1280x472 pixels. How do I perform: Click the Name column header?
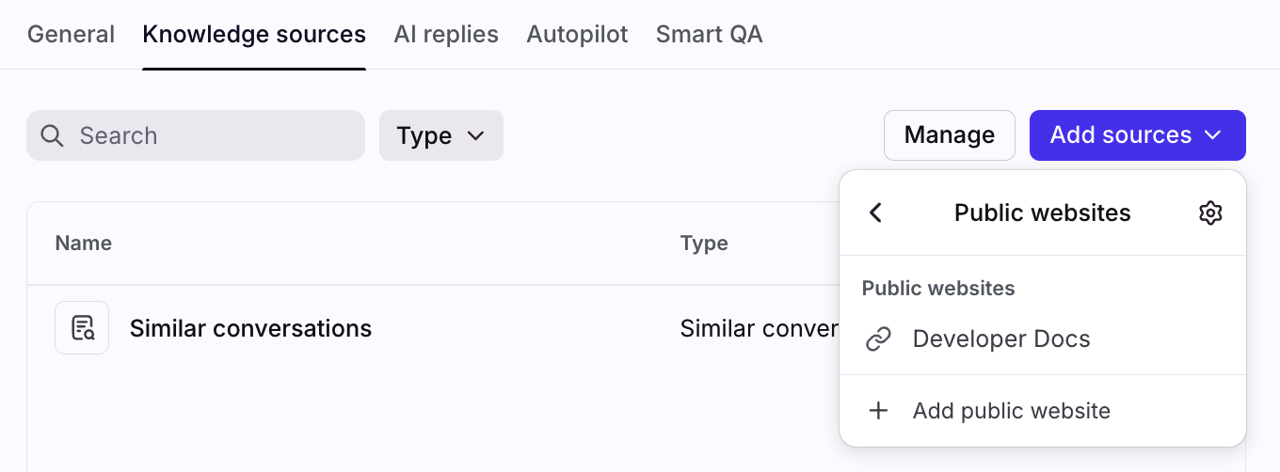tap(84, 244)
